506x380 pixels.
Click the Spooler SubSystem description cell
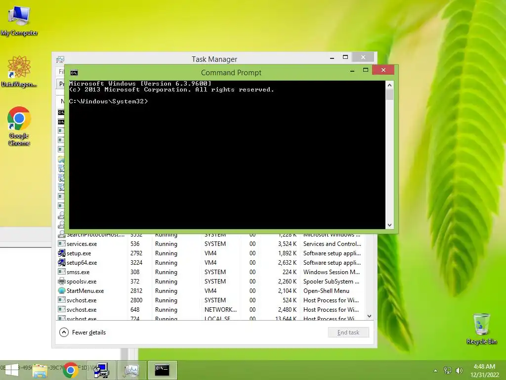331,281
